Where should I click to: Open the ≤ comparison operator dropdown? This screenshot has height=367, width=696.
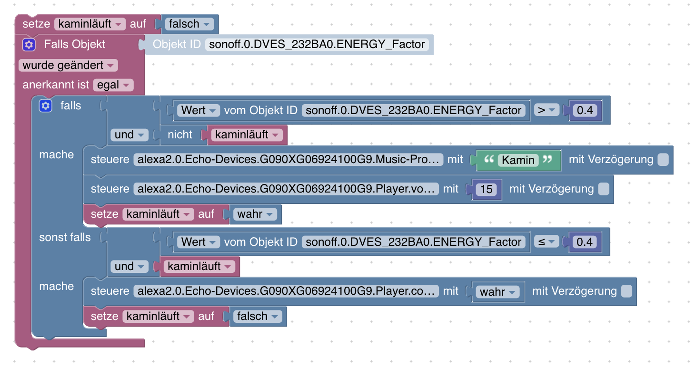pyautogui.click(x=547, y=242)
